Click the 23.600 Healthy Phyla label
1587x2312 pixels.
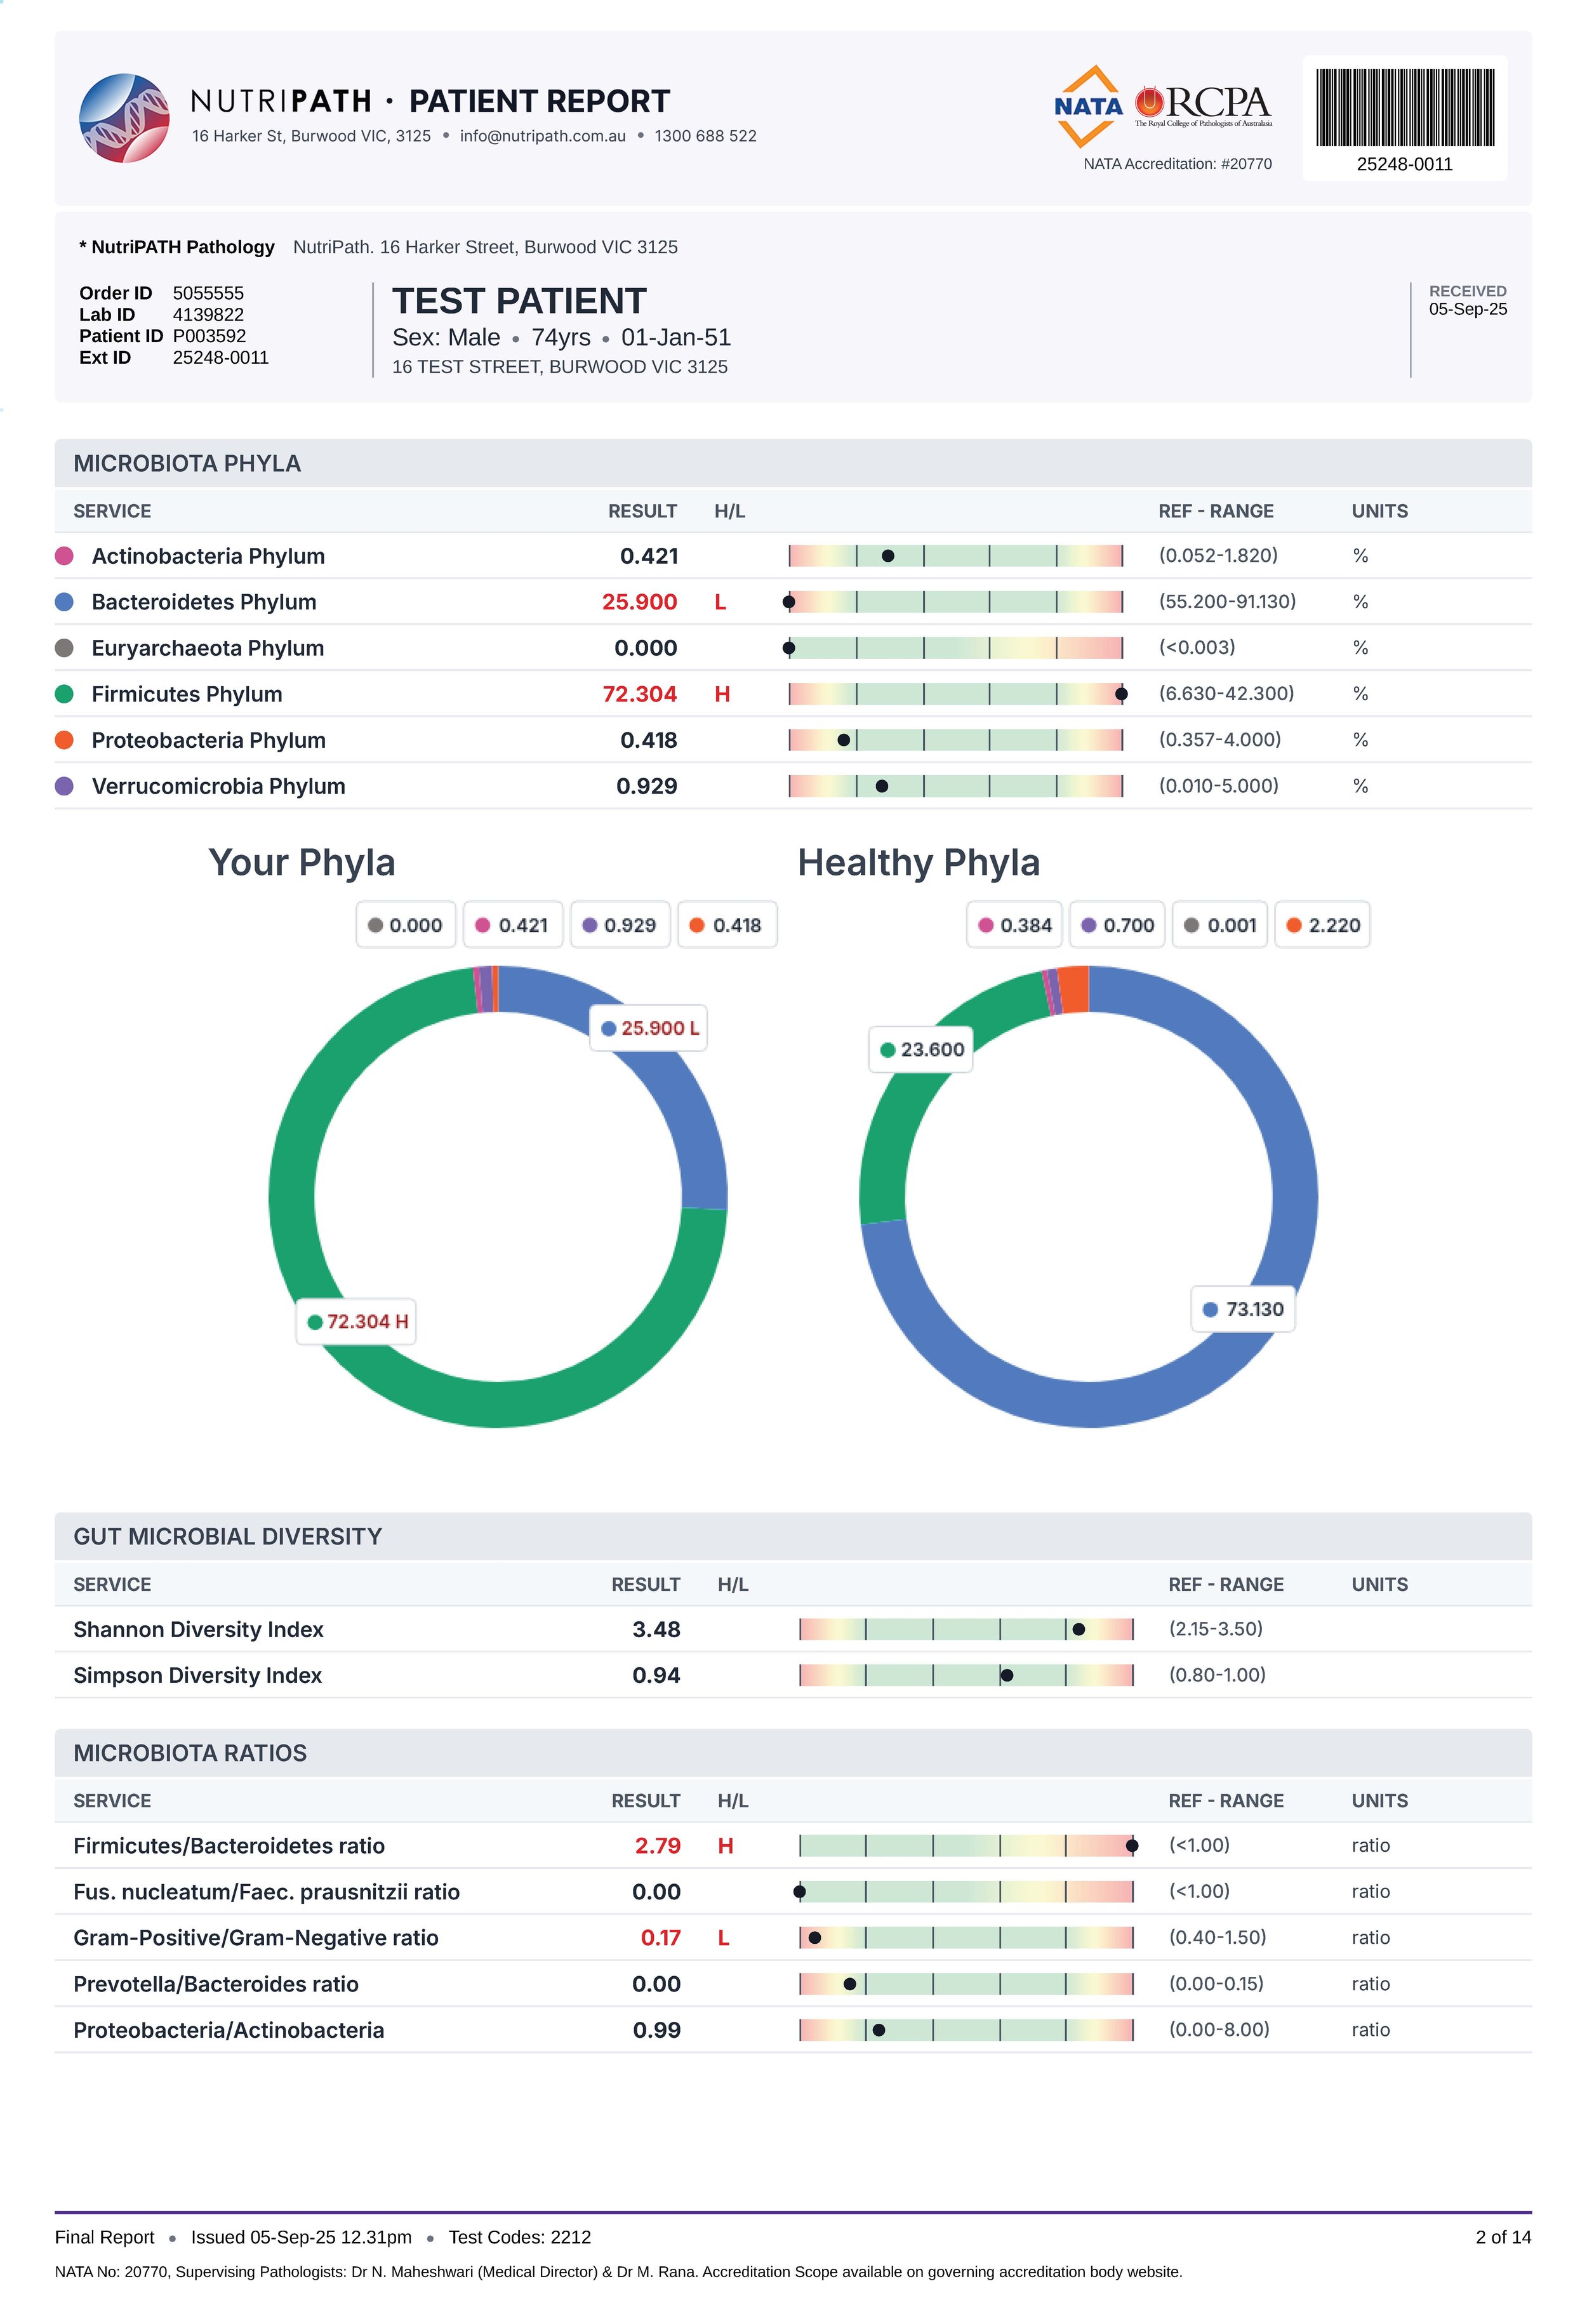coord(921,1049)
